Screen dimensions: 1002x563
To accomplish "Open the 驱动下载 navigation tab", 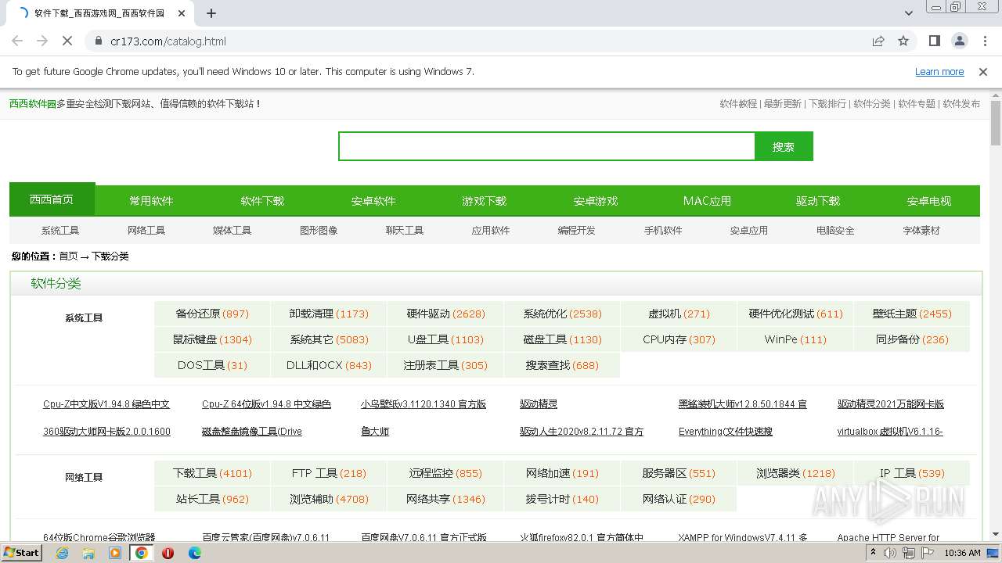I will coord(818,201).
